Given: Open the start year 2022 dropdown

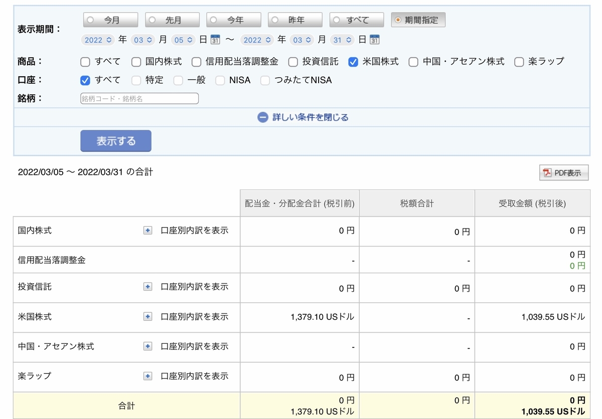Looking at the screenshot, I should tap(98, 40).
